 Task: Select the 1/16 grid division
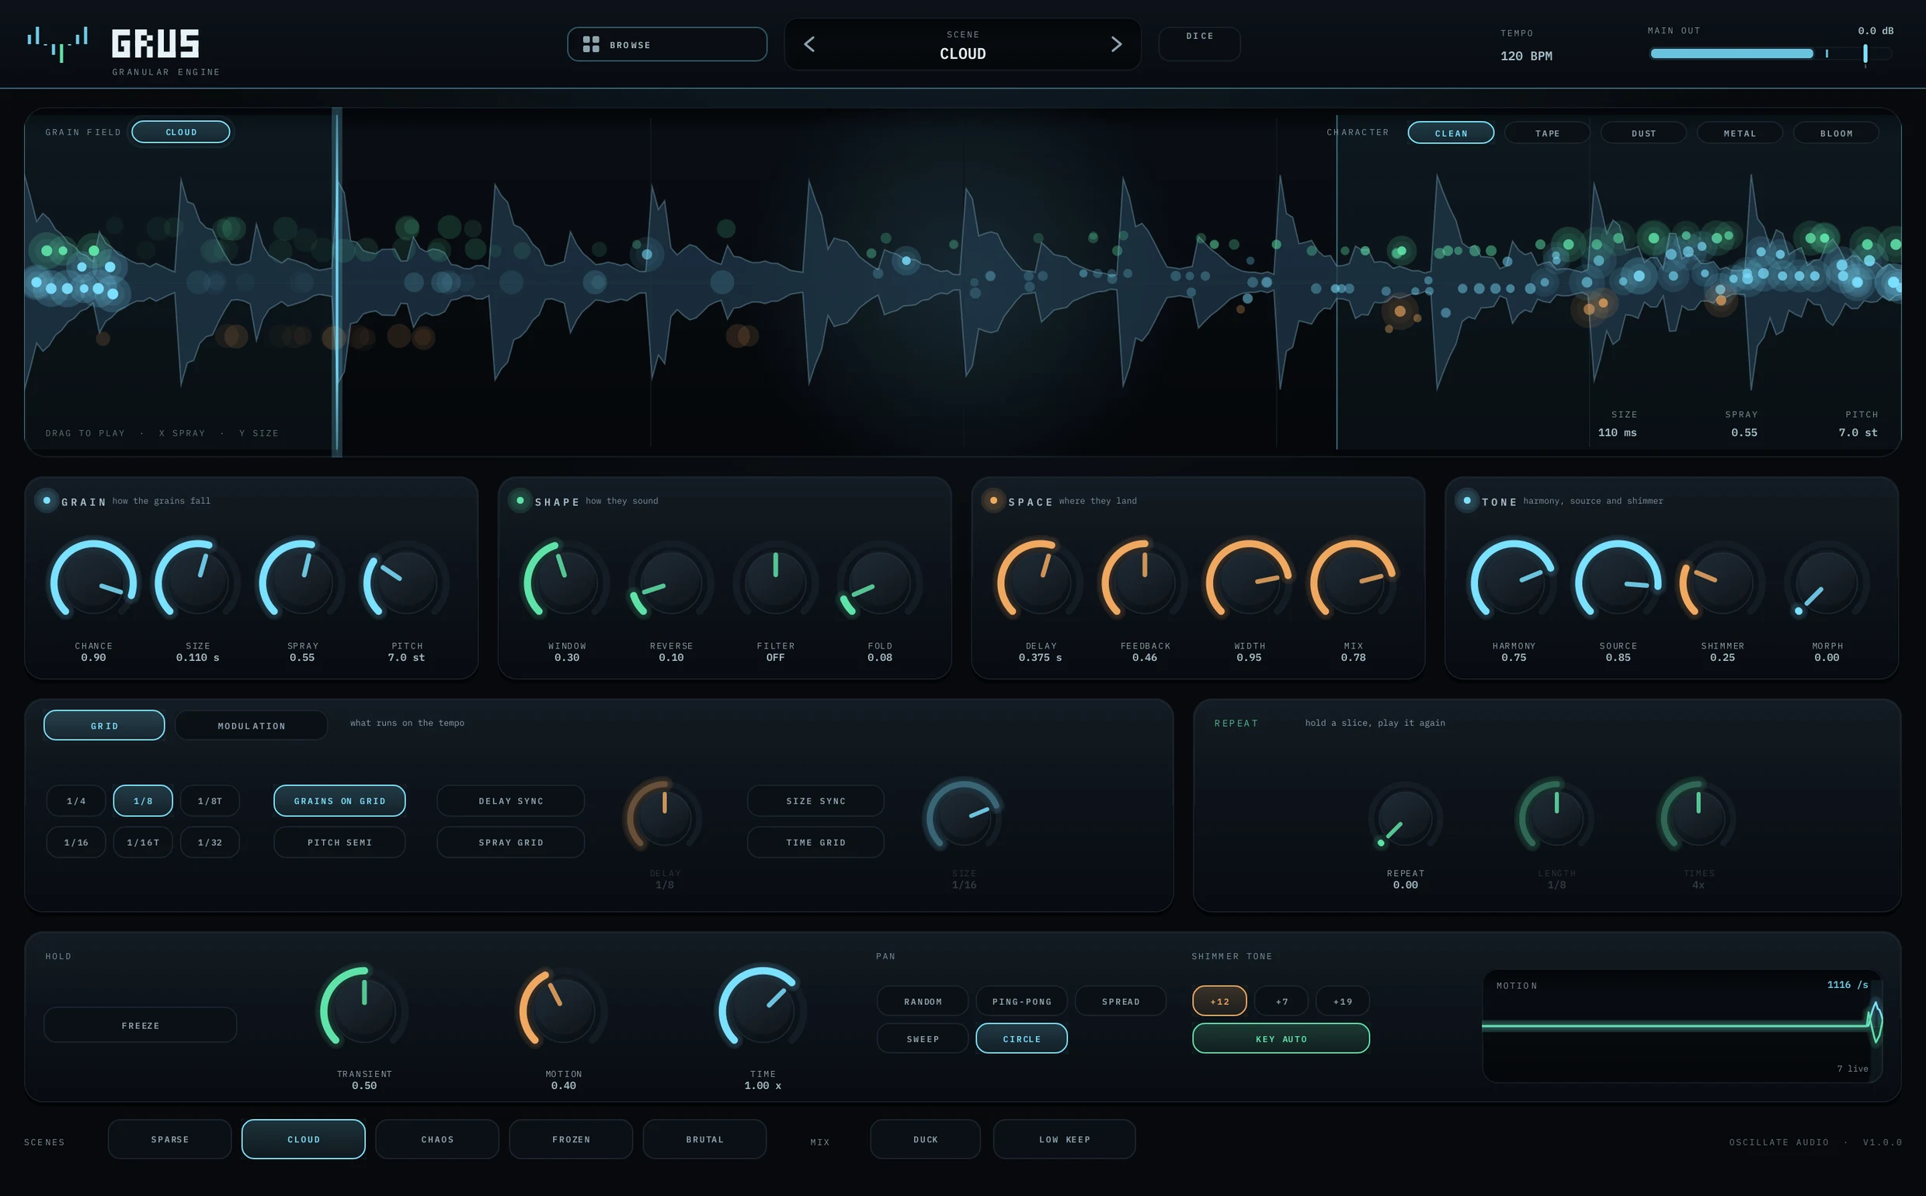tap(76, 843)
